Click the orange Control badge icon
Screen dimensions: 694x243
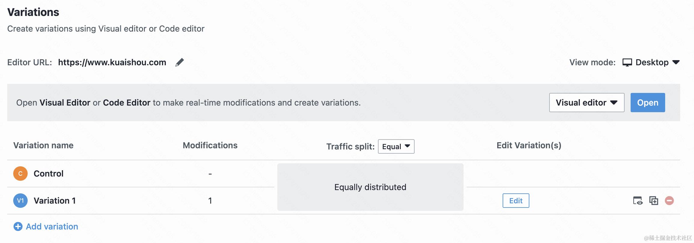pyautogui.click(x=20, y=174)
